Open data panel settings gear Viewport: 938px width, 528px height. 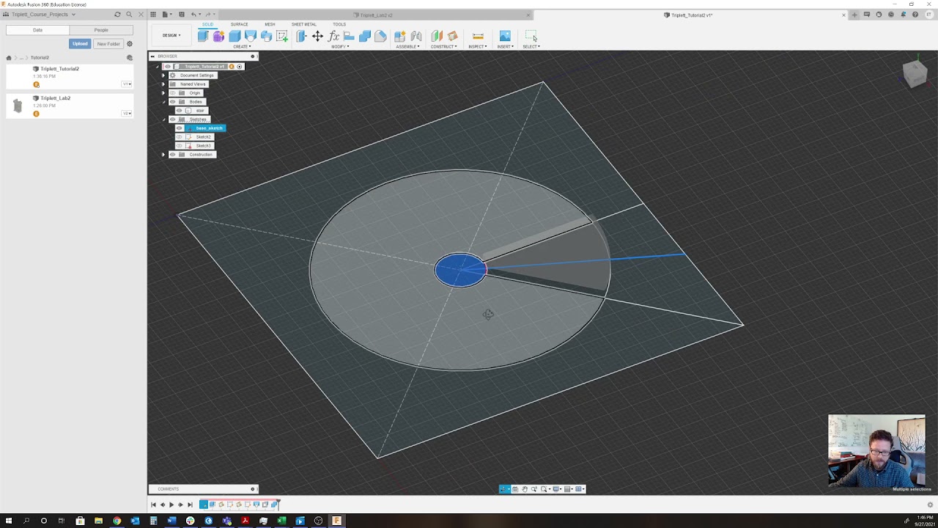pos(130,44)
